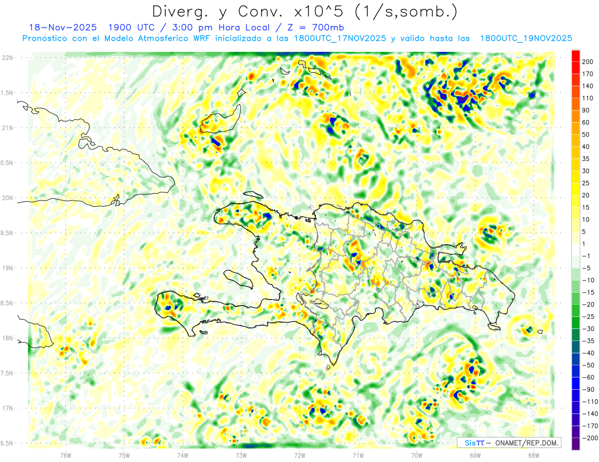
Task: Click the "68W" longitude label
Action: (533, 455)
